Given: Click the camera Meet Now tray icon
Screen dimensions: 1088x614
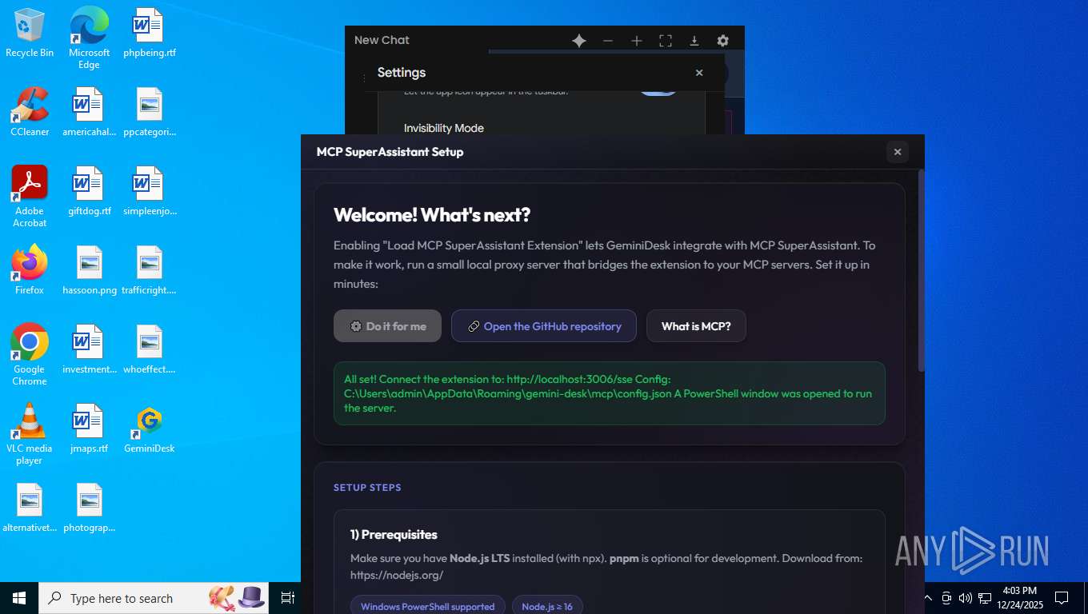Looking at the screenshot, I should coord(946,598).
